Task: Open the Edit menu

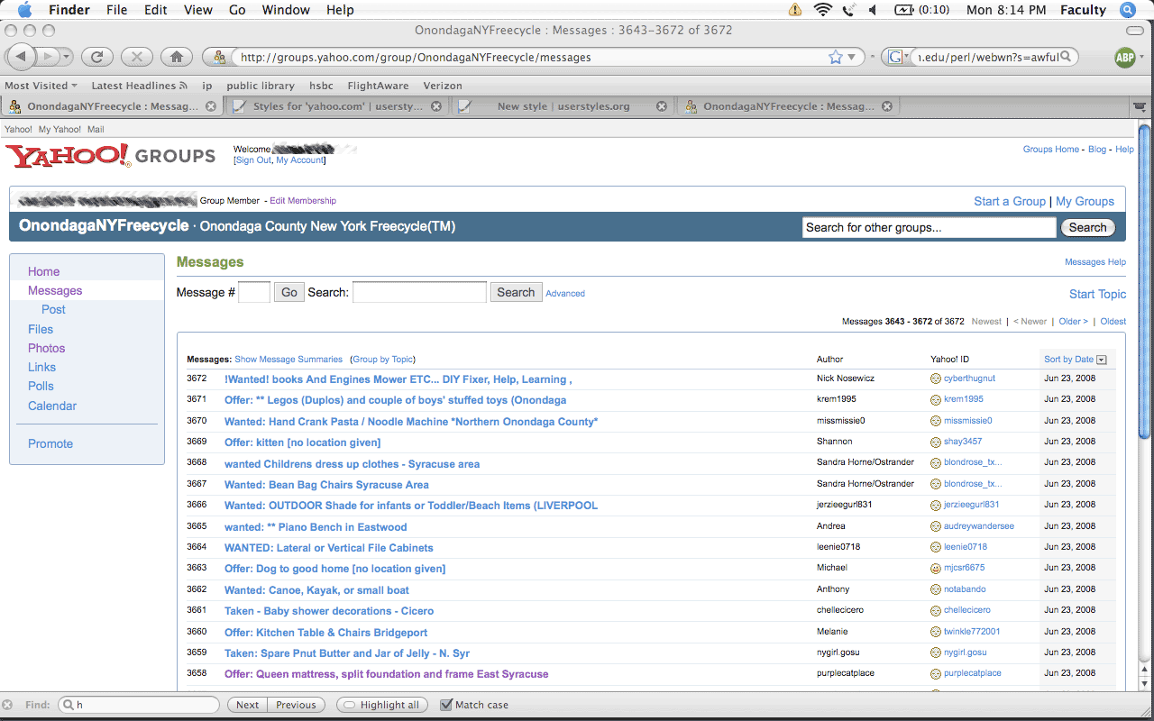Action: tap(156, 10)
